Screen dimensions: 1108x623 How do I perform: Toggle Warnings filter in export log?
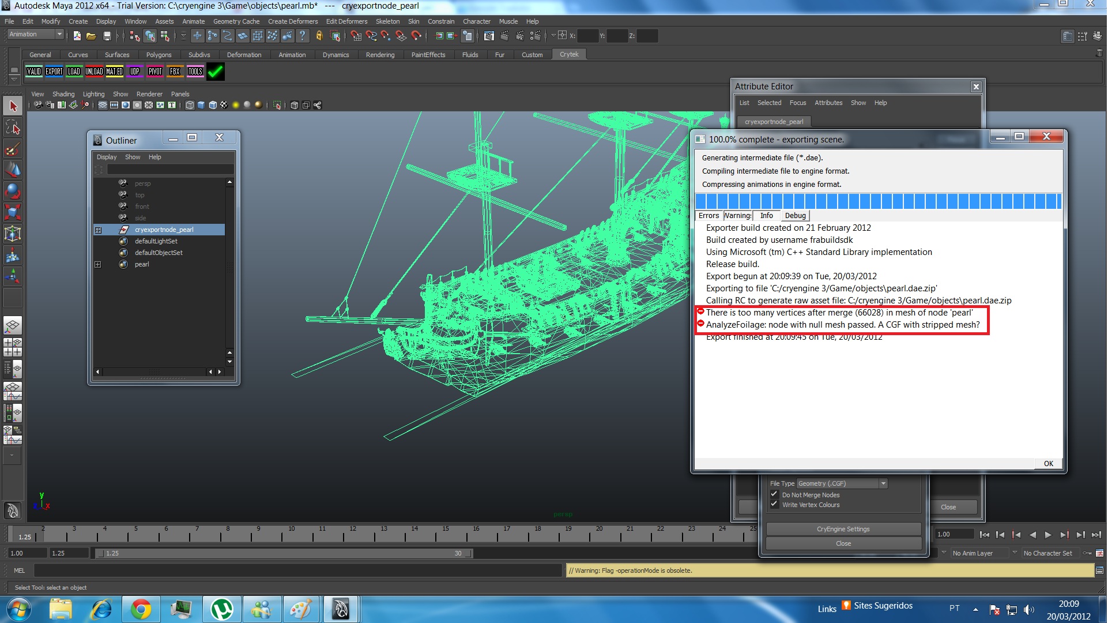click(738, 216)
